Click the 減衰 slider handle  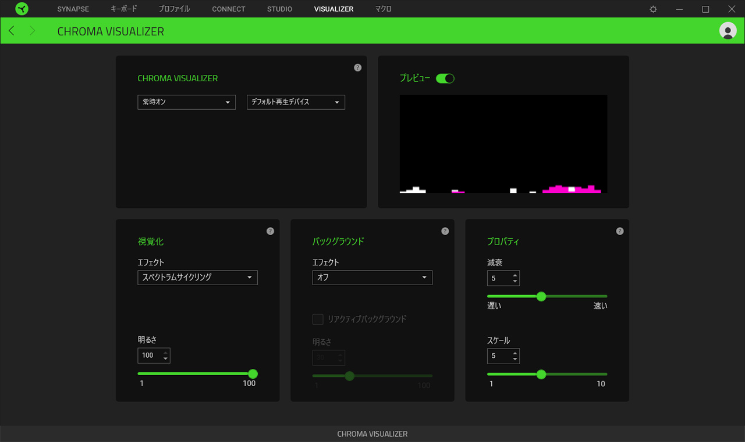(x=541, y=296)
